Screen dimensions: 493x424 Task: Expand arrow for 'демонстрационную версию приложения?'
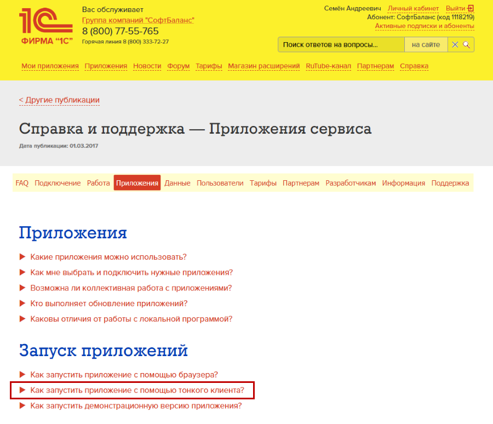tap(22, 406)
